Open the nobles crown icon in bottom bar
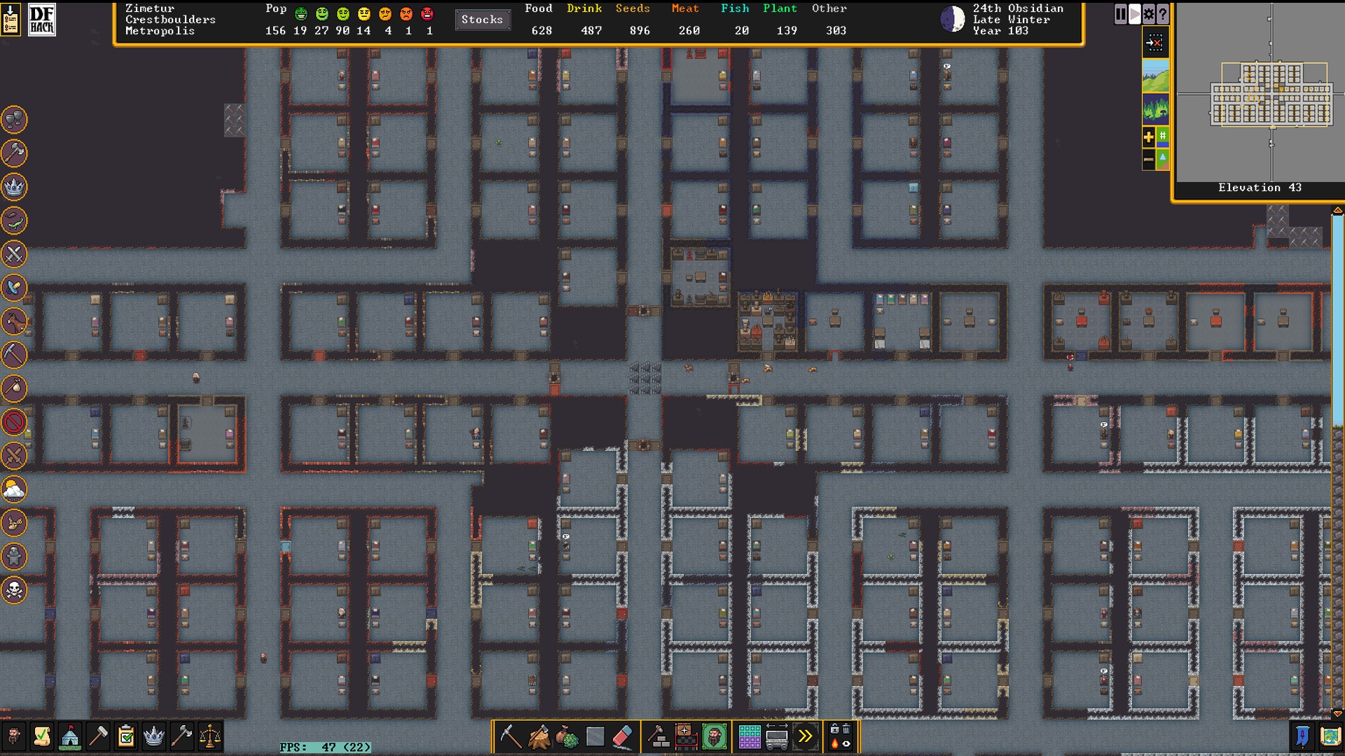Image resolution: width=1345 pixels, height=756 pixels. tap(154, 736)
